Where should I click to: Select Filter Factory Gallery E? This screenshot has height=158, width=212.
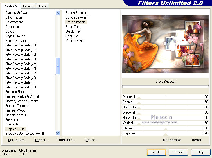[x=20, y=50]
